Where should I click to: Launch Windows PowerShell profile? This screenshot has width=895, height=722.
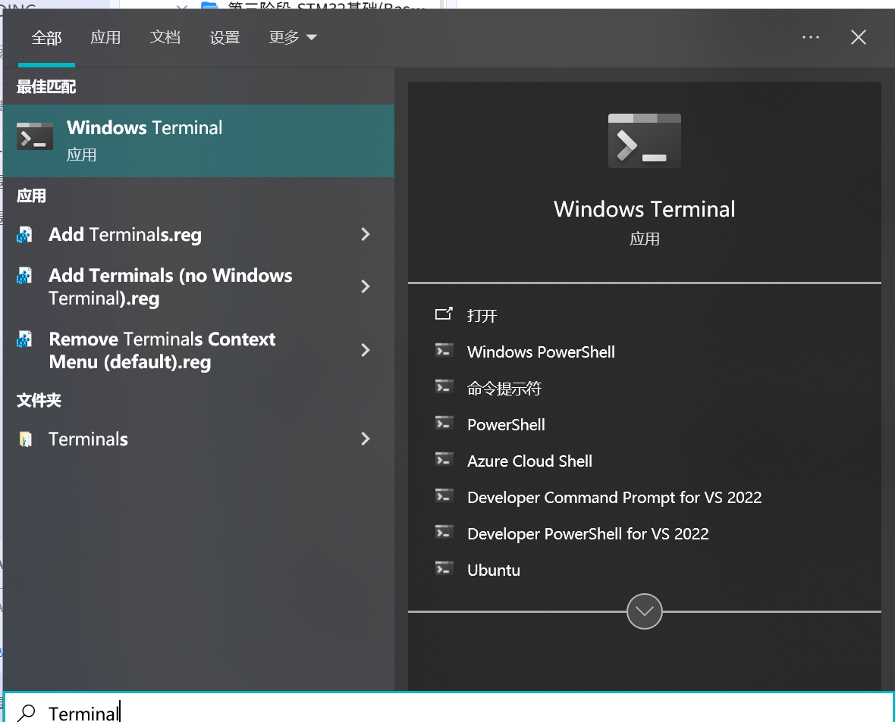[x=541, y=352]
